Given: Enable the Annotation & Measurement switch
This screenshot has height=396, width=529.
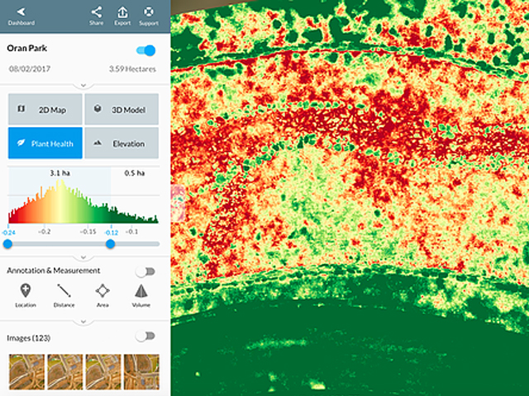Looking at the screenshot, I should [145, 271].
